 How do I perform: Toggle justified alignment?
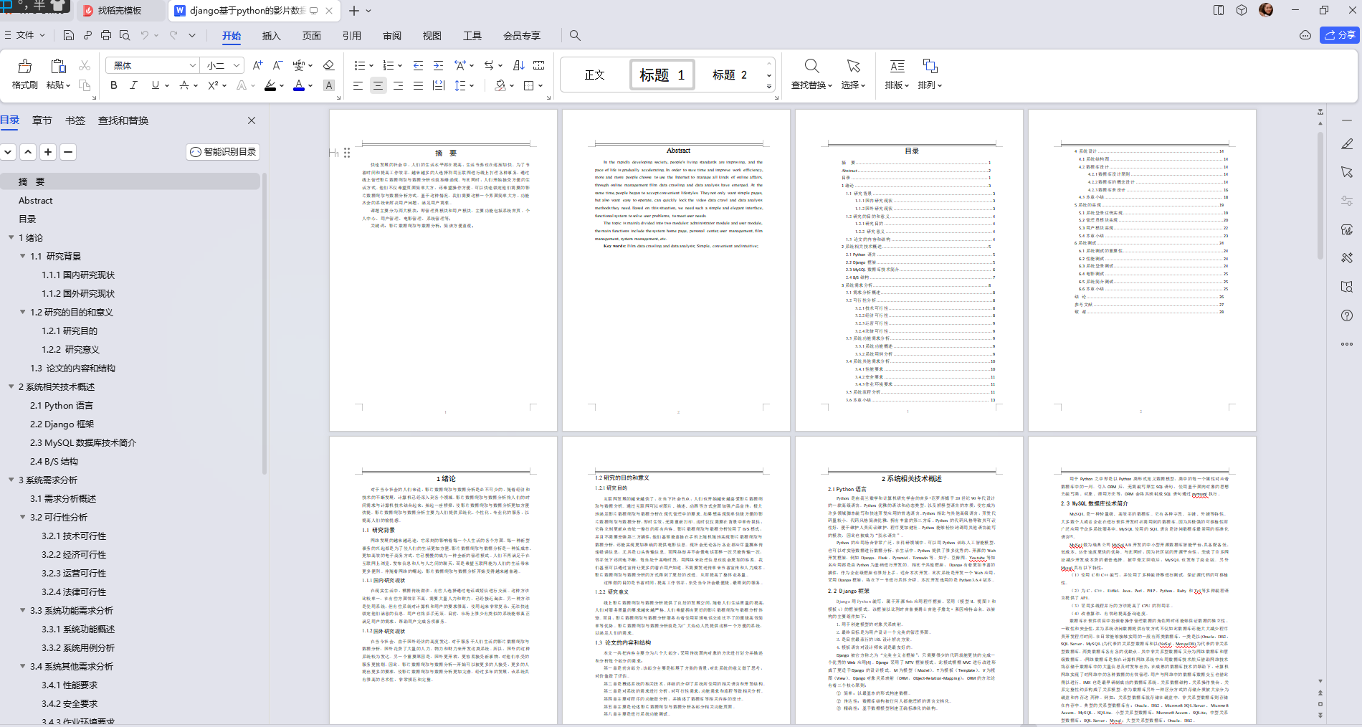[418, 85]
